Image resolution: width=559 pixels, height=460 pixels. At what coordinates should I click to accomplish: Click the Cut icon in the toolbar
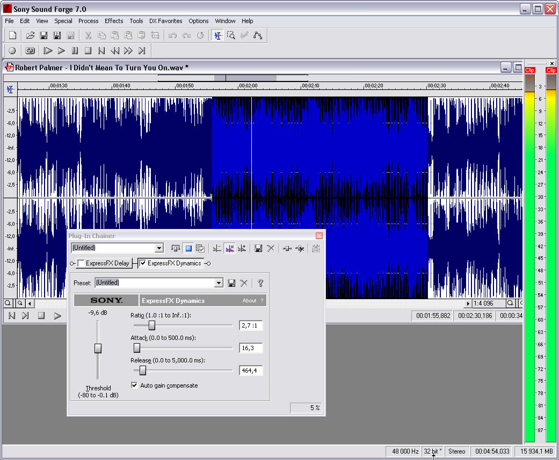[x=88, y=35]
